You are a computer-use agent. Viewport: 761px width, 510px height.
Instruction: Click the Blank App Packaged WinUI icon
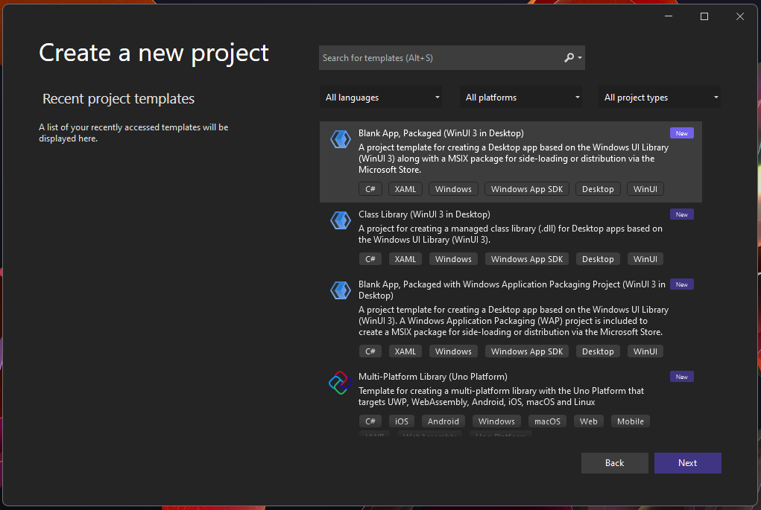[340, 139]
